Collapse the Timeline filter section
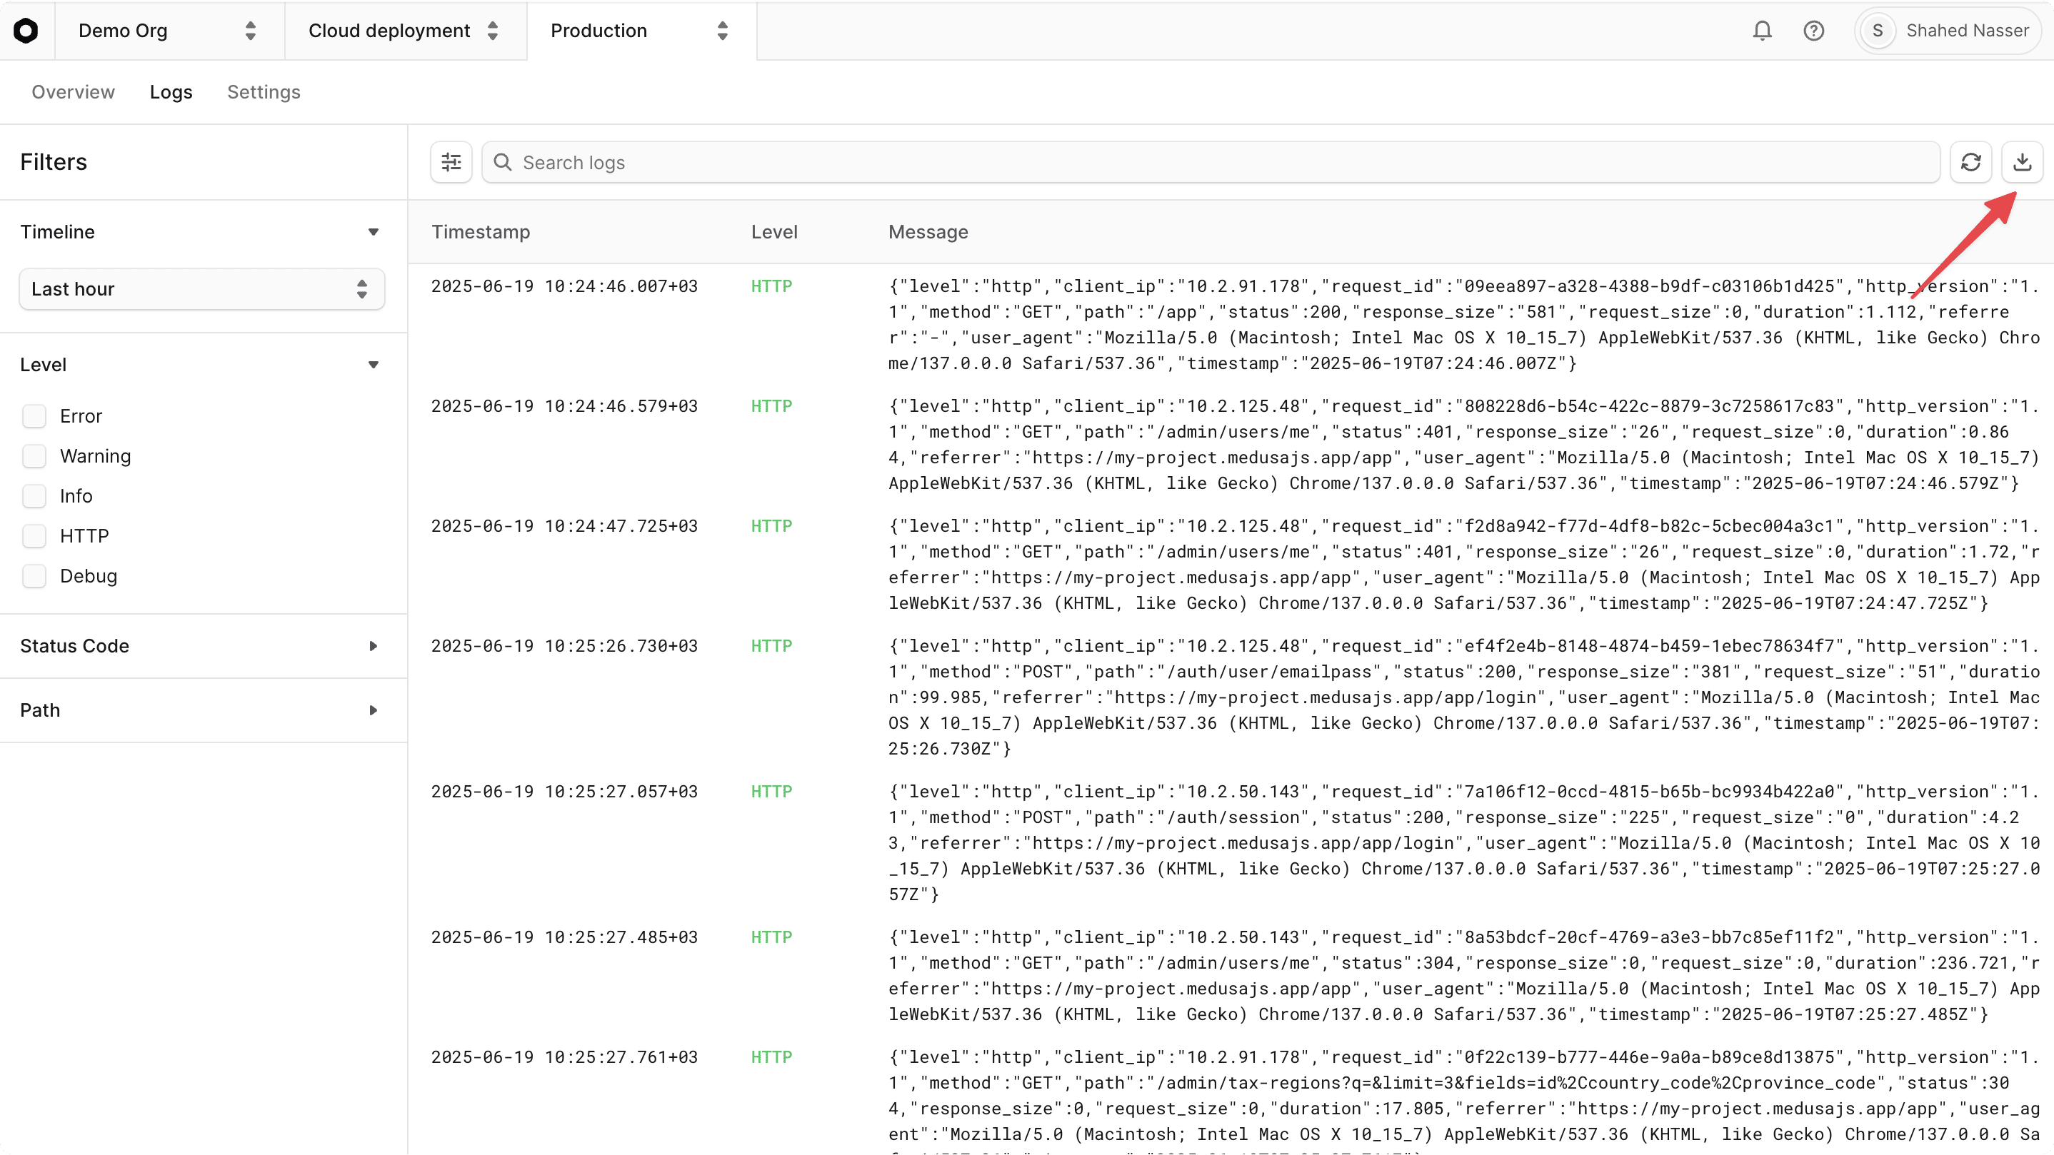Screen dimensions: 2054x1155 coord(374,232)
